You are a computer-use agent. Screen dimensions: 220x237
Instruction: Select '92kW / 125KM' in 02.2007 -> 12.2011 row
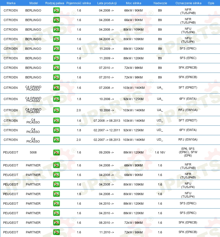pos(134,130)
